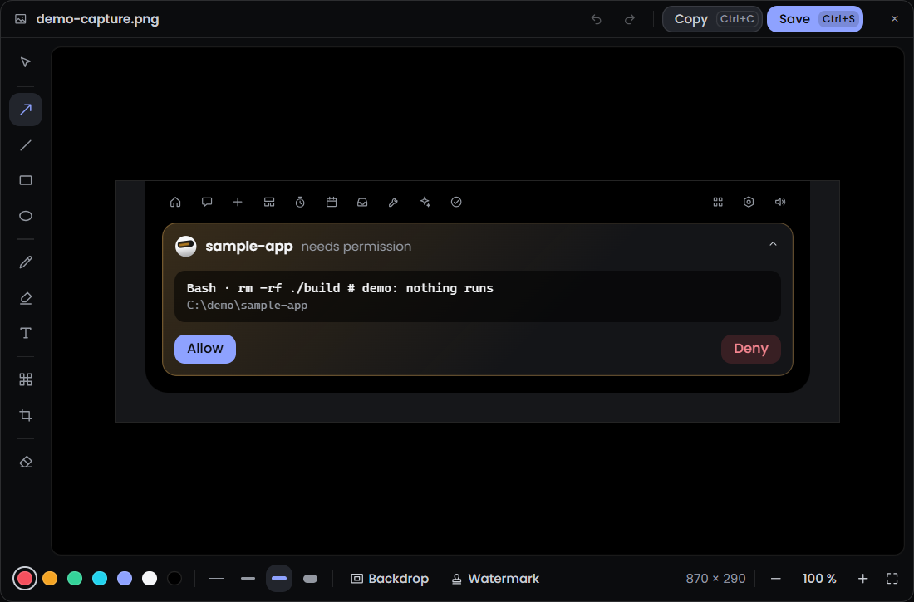Zoom in with the plus button

point(863,579)
